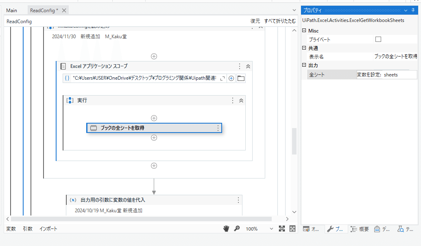The height and width of the screenshot is (246, 421).
Task: Click the plus button beside workbook path
Action: click(231, 78)
